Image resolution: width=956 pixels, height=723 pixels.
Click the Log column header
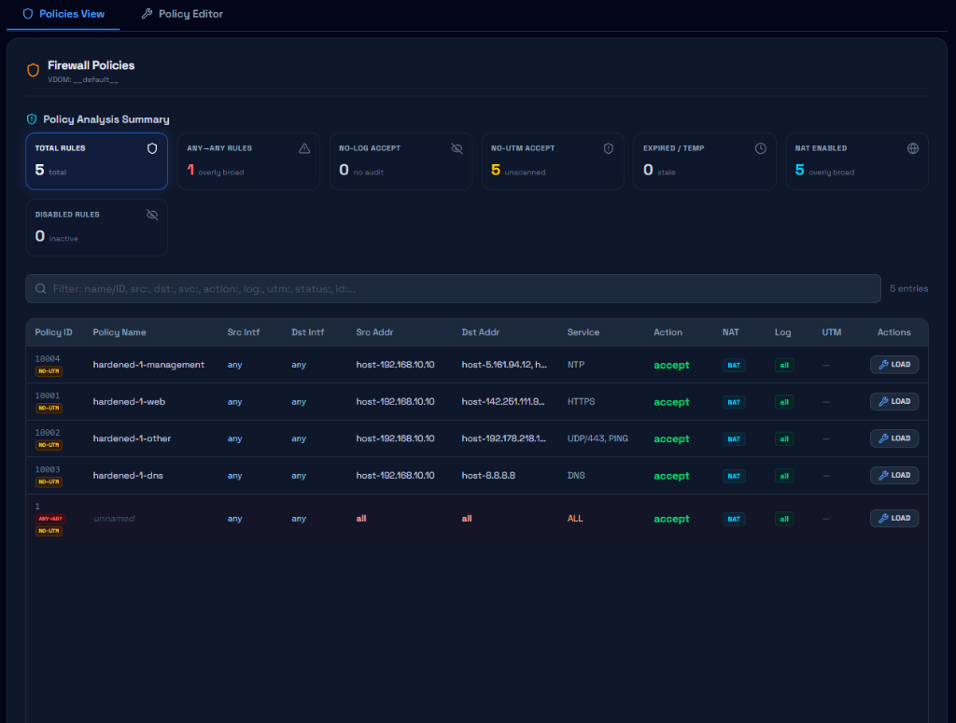[783, 332]
